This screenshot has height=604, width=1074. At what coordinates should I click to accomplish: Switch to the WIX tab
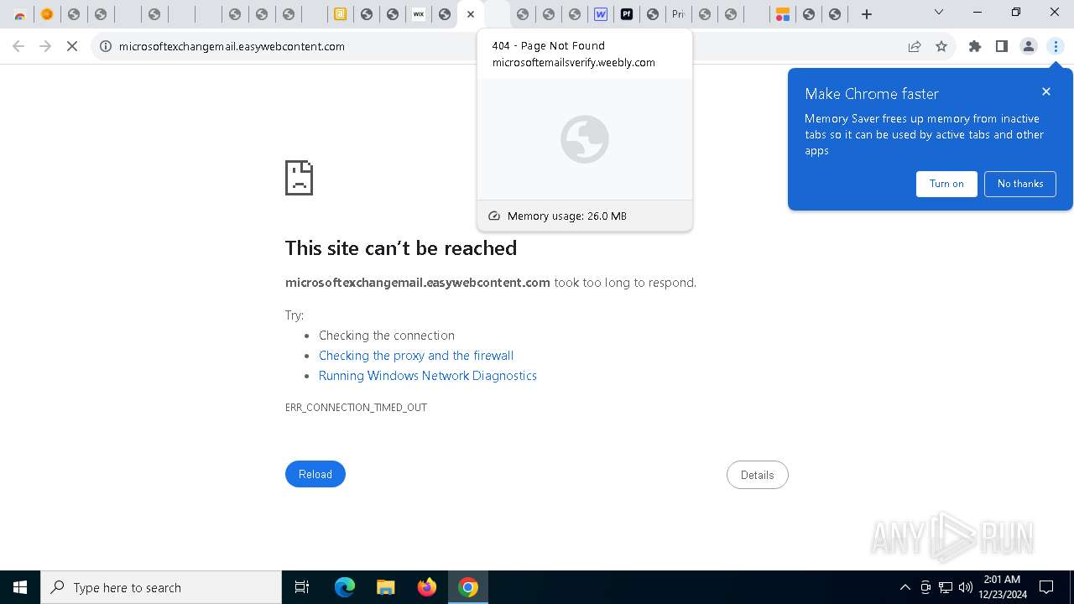click(x=419, y=14)
